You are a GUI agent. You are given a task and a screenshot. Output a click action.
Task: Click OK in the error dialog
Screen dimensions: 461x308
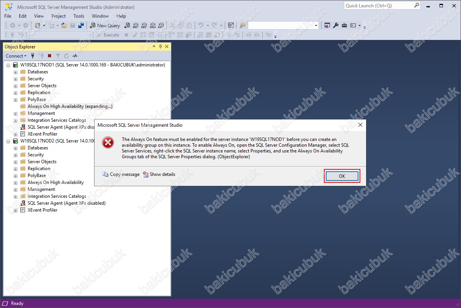point(342,176)
